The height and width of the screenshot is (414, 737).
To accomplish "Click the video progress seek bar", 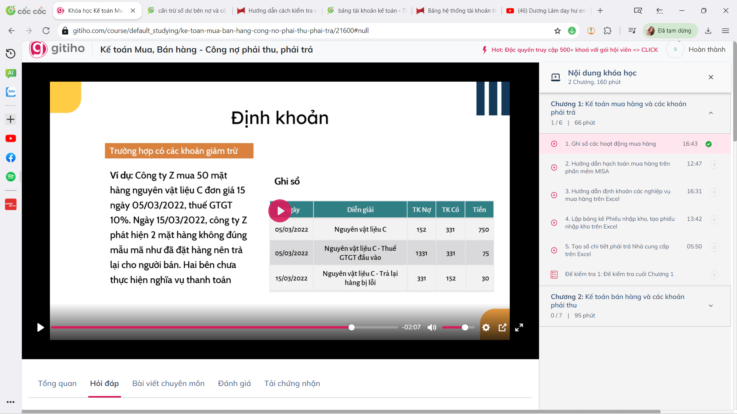I will coord(224,327).
